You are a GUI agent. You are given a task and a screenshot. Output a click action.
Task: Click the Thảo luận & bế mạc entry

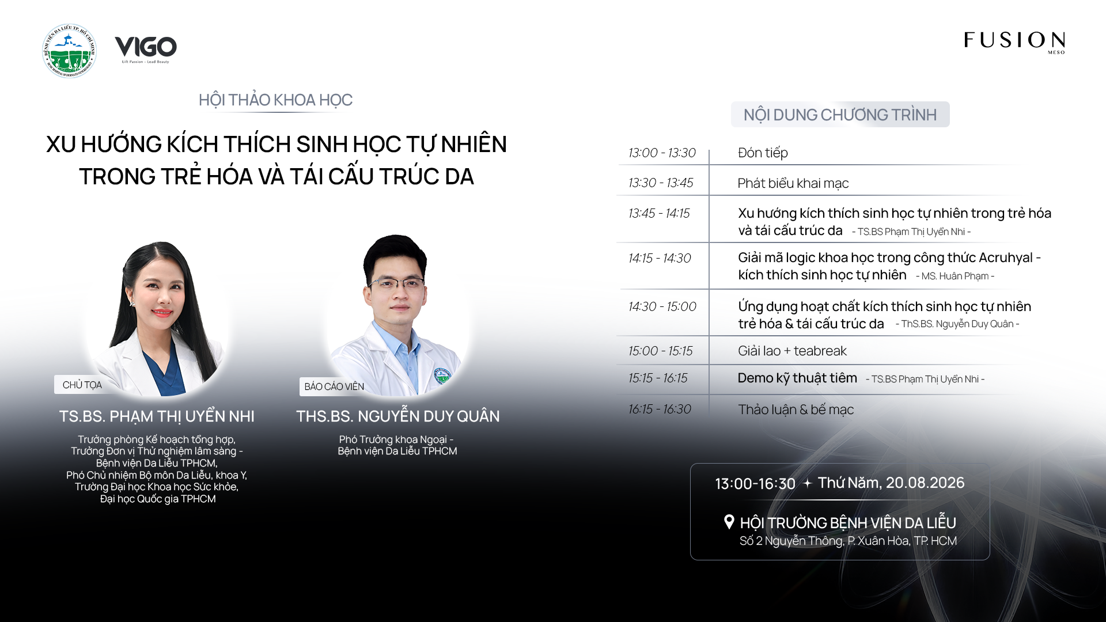tap(796, 409)
